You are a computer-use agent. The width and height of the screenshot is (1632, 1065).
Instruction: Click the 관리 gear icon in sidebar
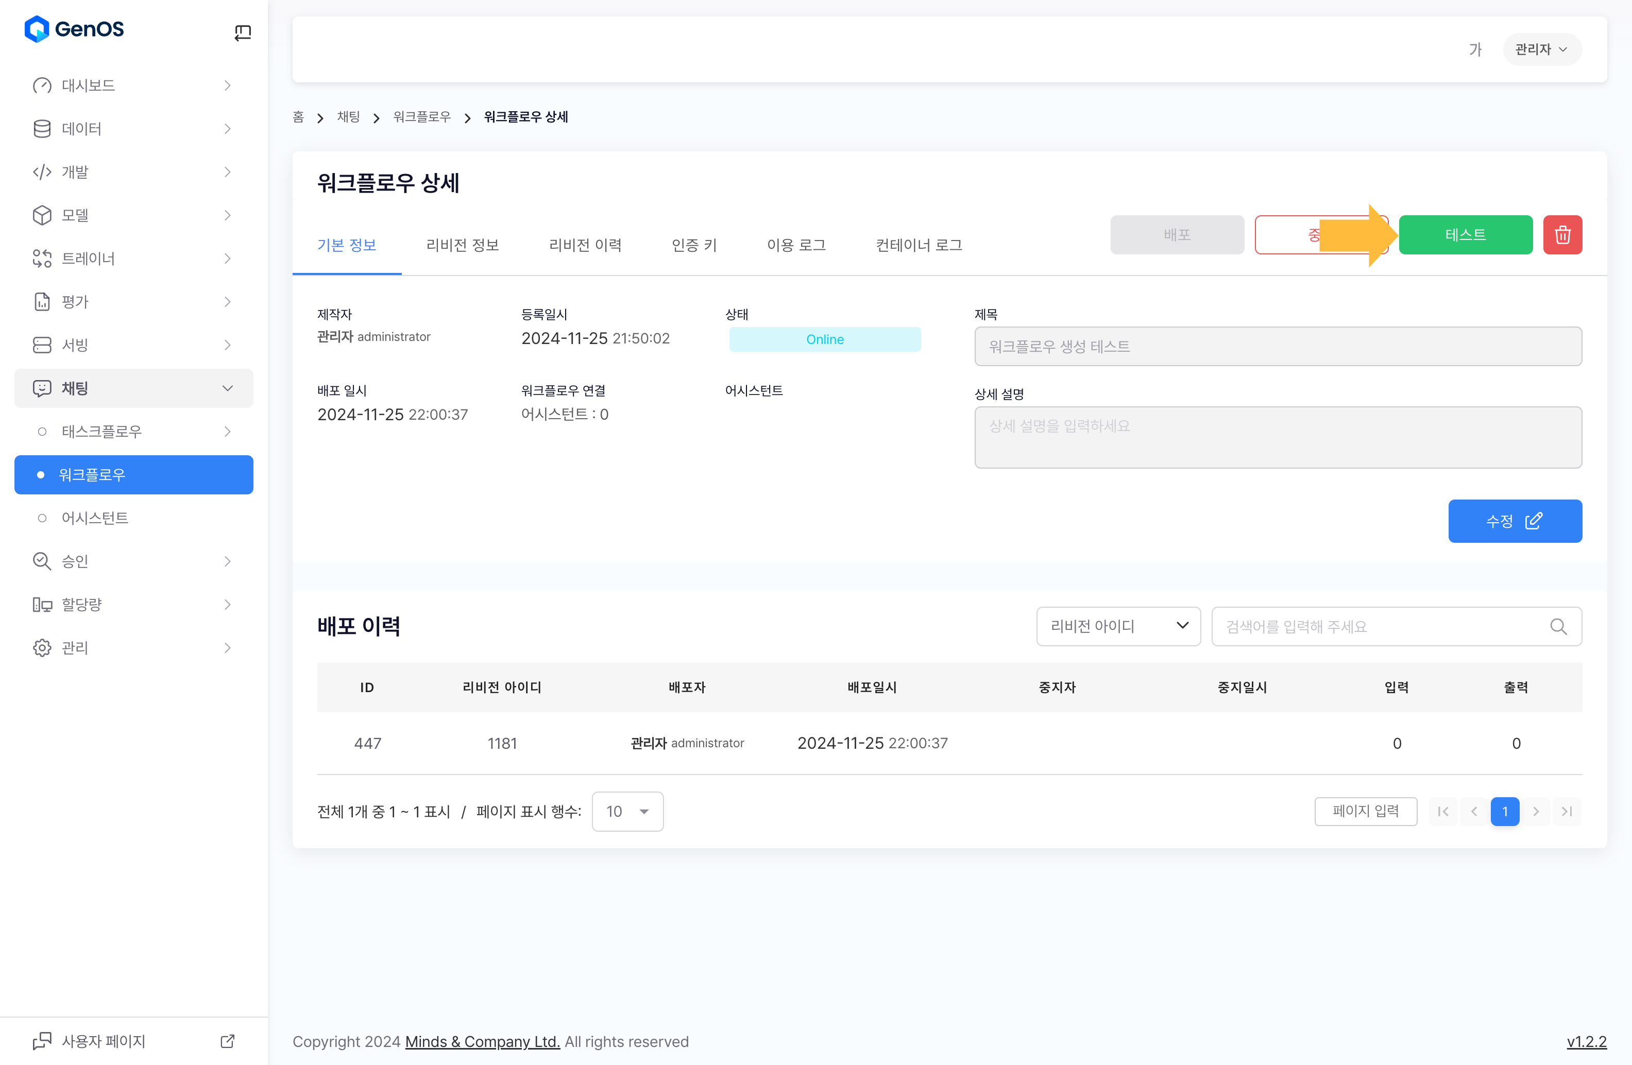(42, 648)
